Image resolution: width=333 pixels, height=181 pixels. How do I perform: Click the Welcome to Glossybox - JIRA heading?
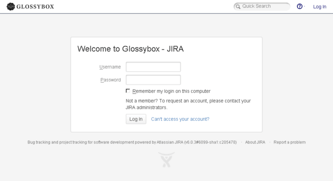click(x=130, y=49)
